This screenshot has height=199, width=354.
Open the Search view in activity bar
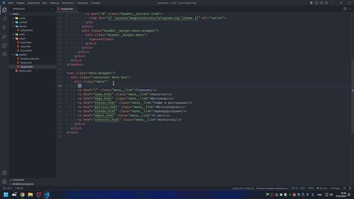(x=4, y=19)
